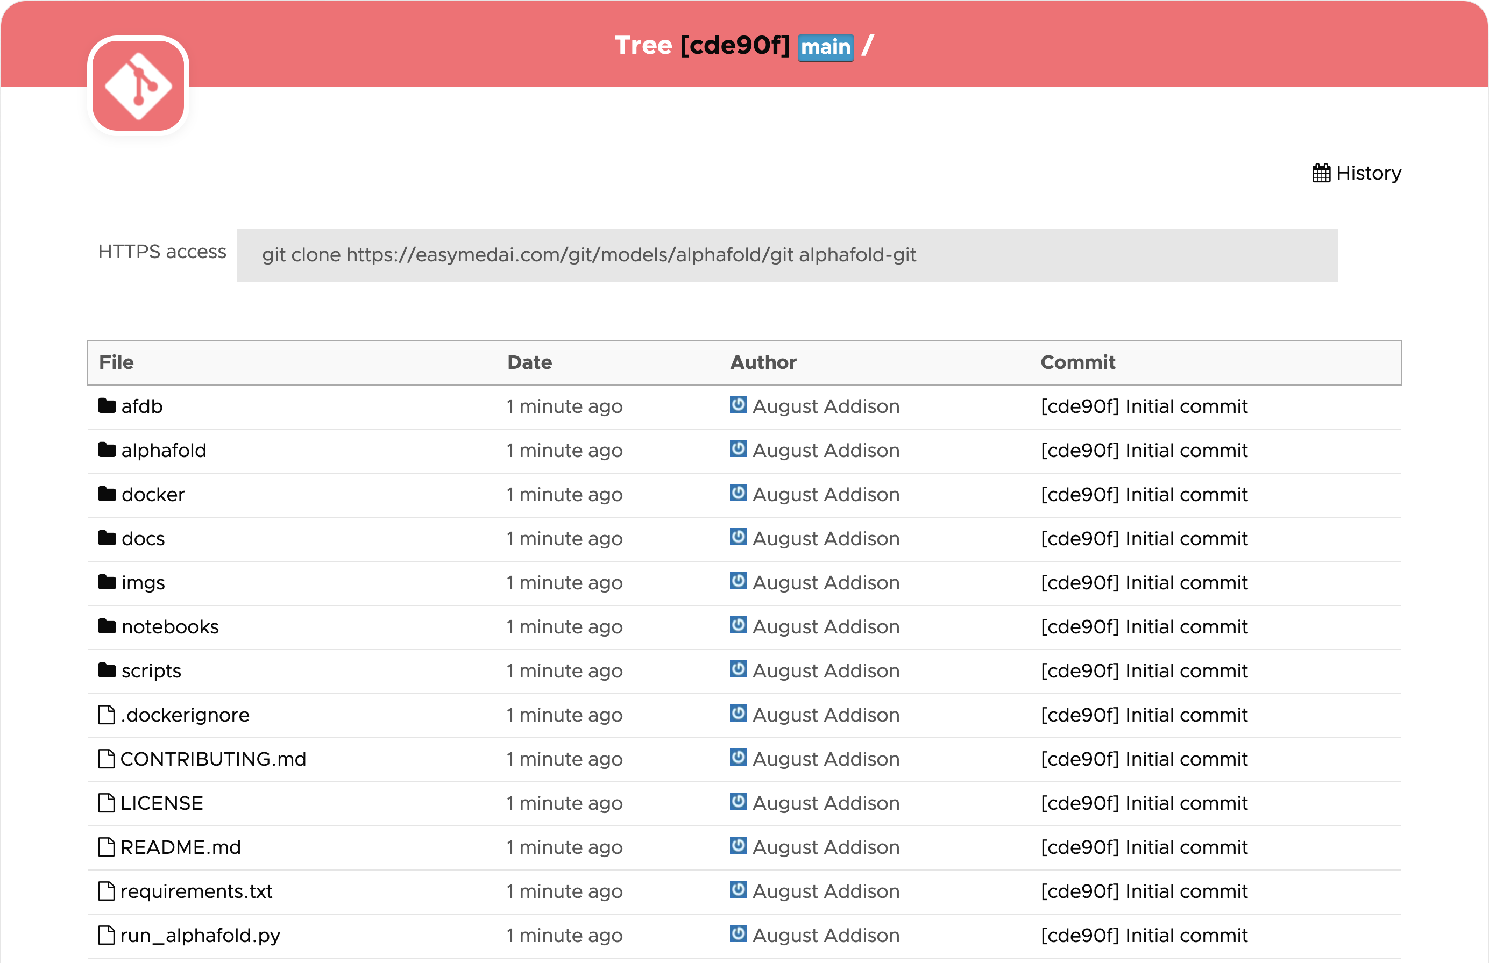Open scripts folder name link
Image resolution: width=1489 pixels, height=963 pixels.
tap(151, 671)
